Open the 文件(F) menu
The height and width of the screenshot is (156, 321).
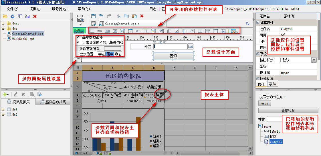coord(13,9)
